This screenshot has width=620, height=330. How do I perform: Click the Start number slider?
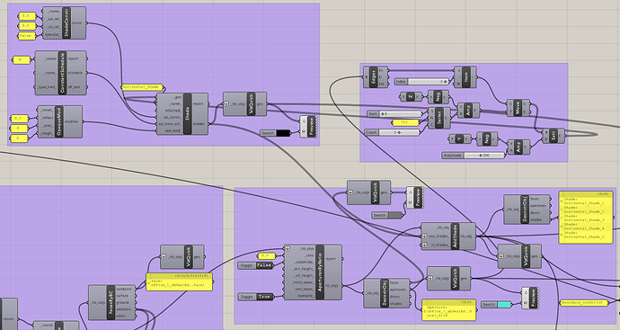coord(394,114)
